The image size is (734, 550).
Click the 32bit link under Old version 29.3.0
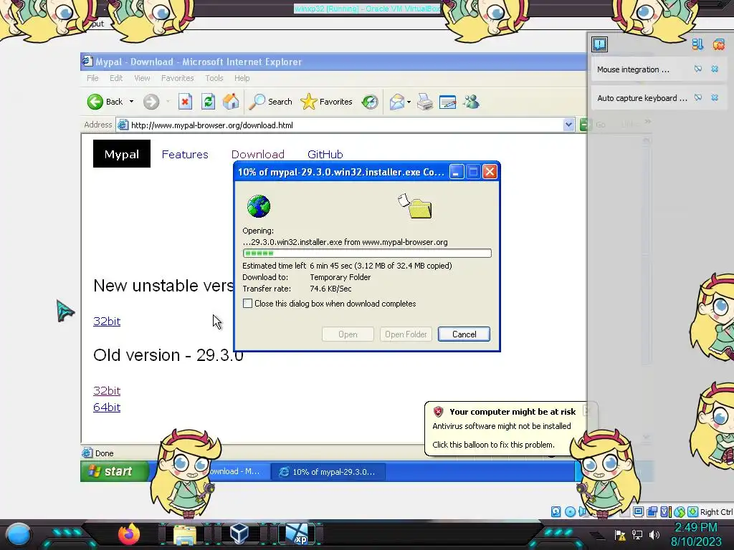pyautogui.click(x=107, y=390)
